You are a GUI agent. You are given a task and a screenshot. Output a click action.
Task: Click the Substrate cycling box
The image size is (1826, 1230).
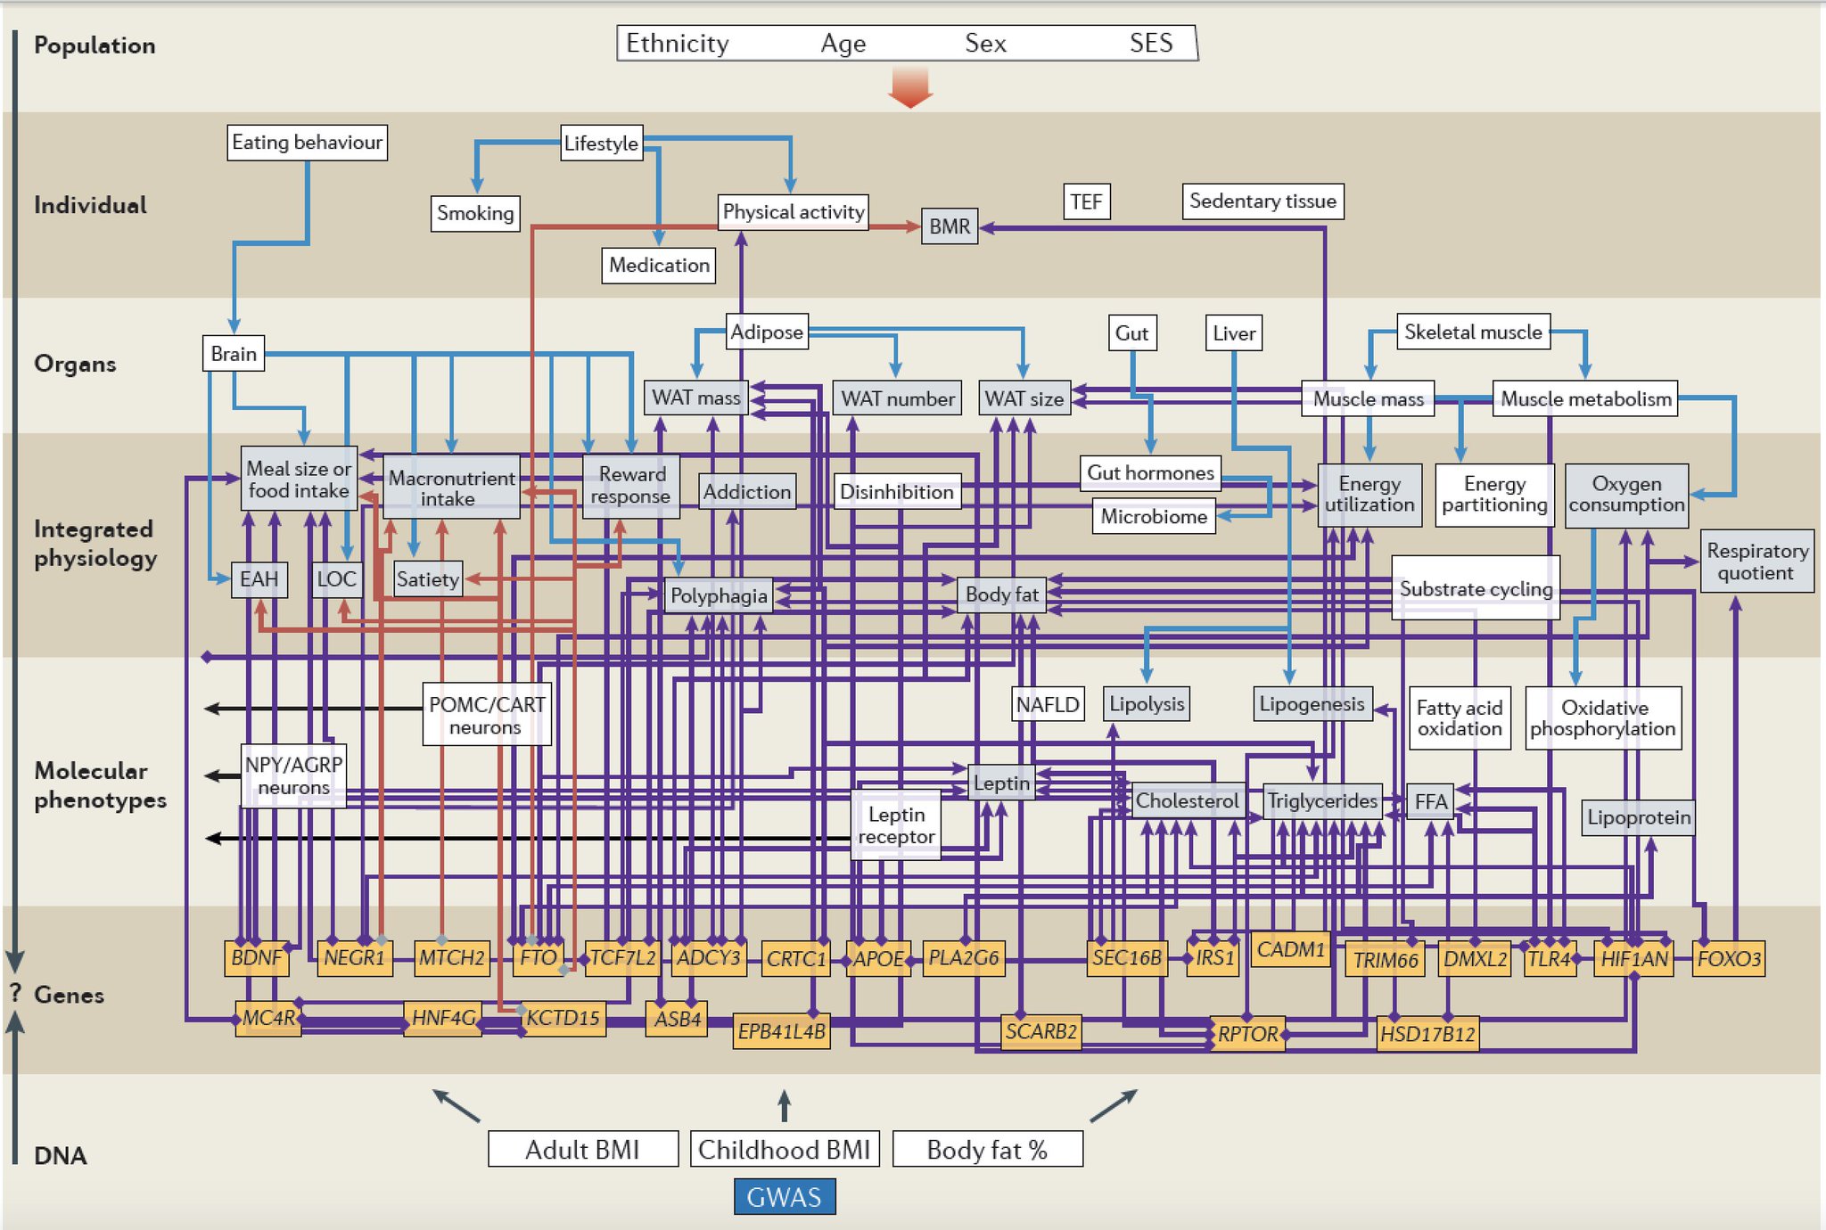1475,588
